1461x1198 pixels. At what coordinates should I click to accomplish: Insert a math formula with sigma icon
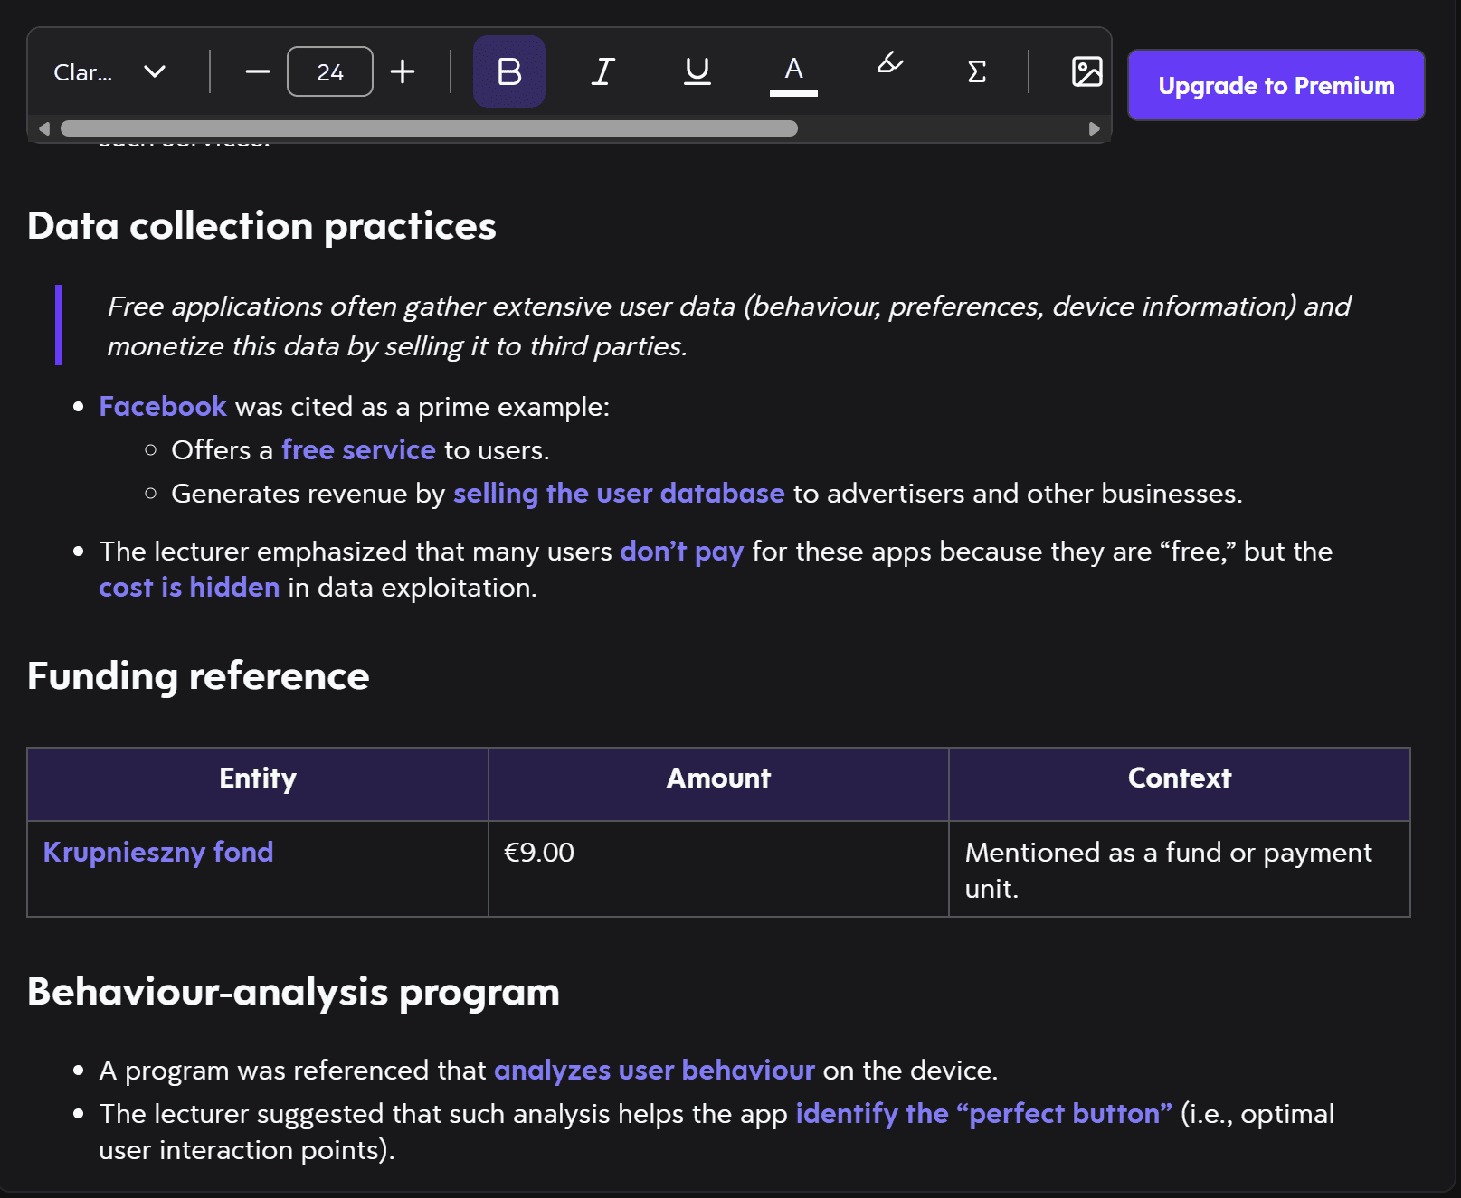pyautogui.click(x=976, y=71)
